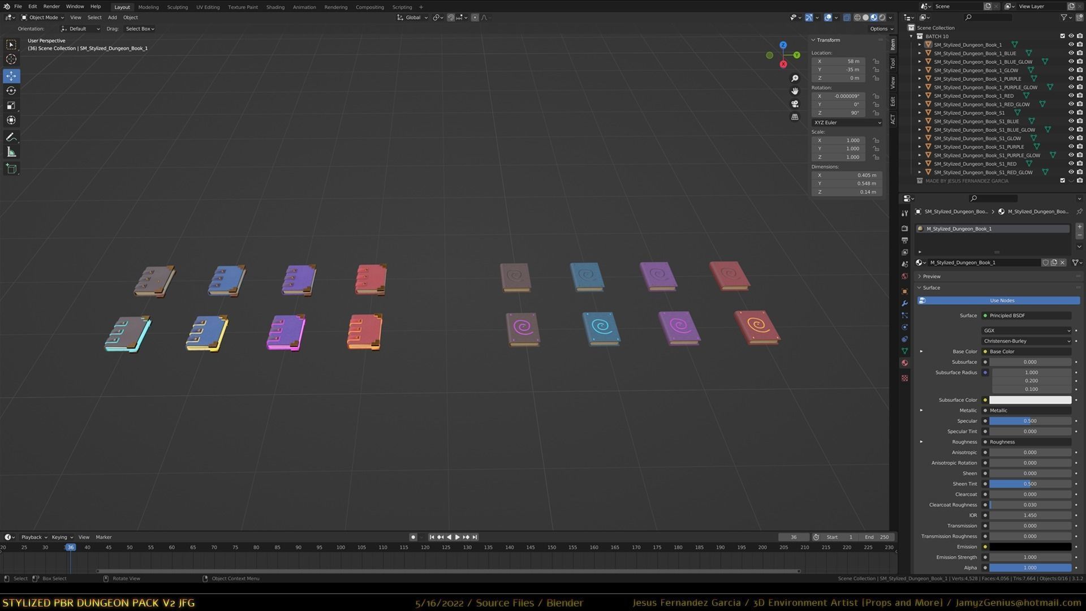Hide SM_Stylized_Dungeon_Book_1_BLUE eye toggle

click(x=1071, y=53)
